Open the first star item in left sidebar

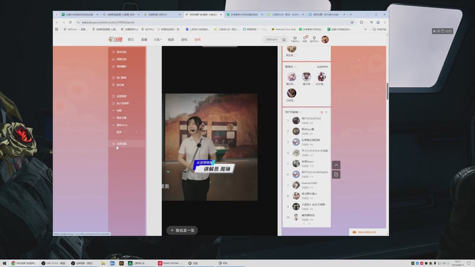tap(121, 52)
